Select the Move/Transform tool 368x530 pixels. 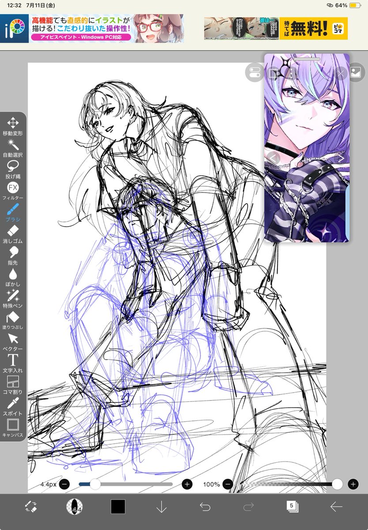click(x=13, y=126)
